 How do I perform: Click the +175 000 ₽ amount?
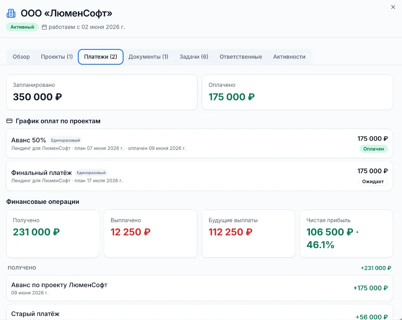[x=371, y=288]
